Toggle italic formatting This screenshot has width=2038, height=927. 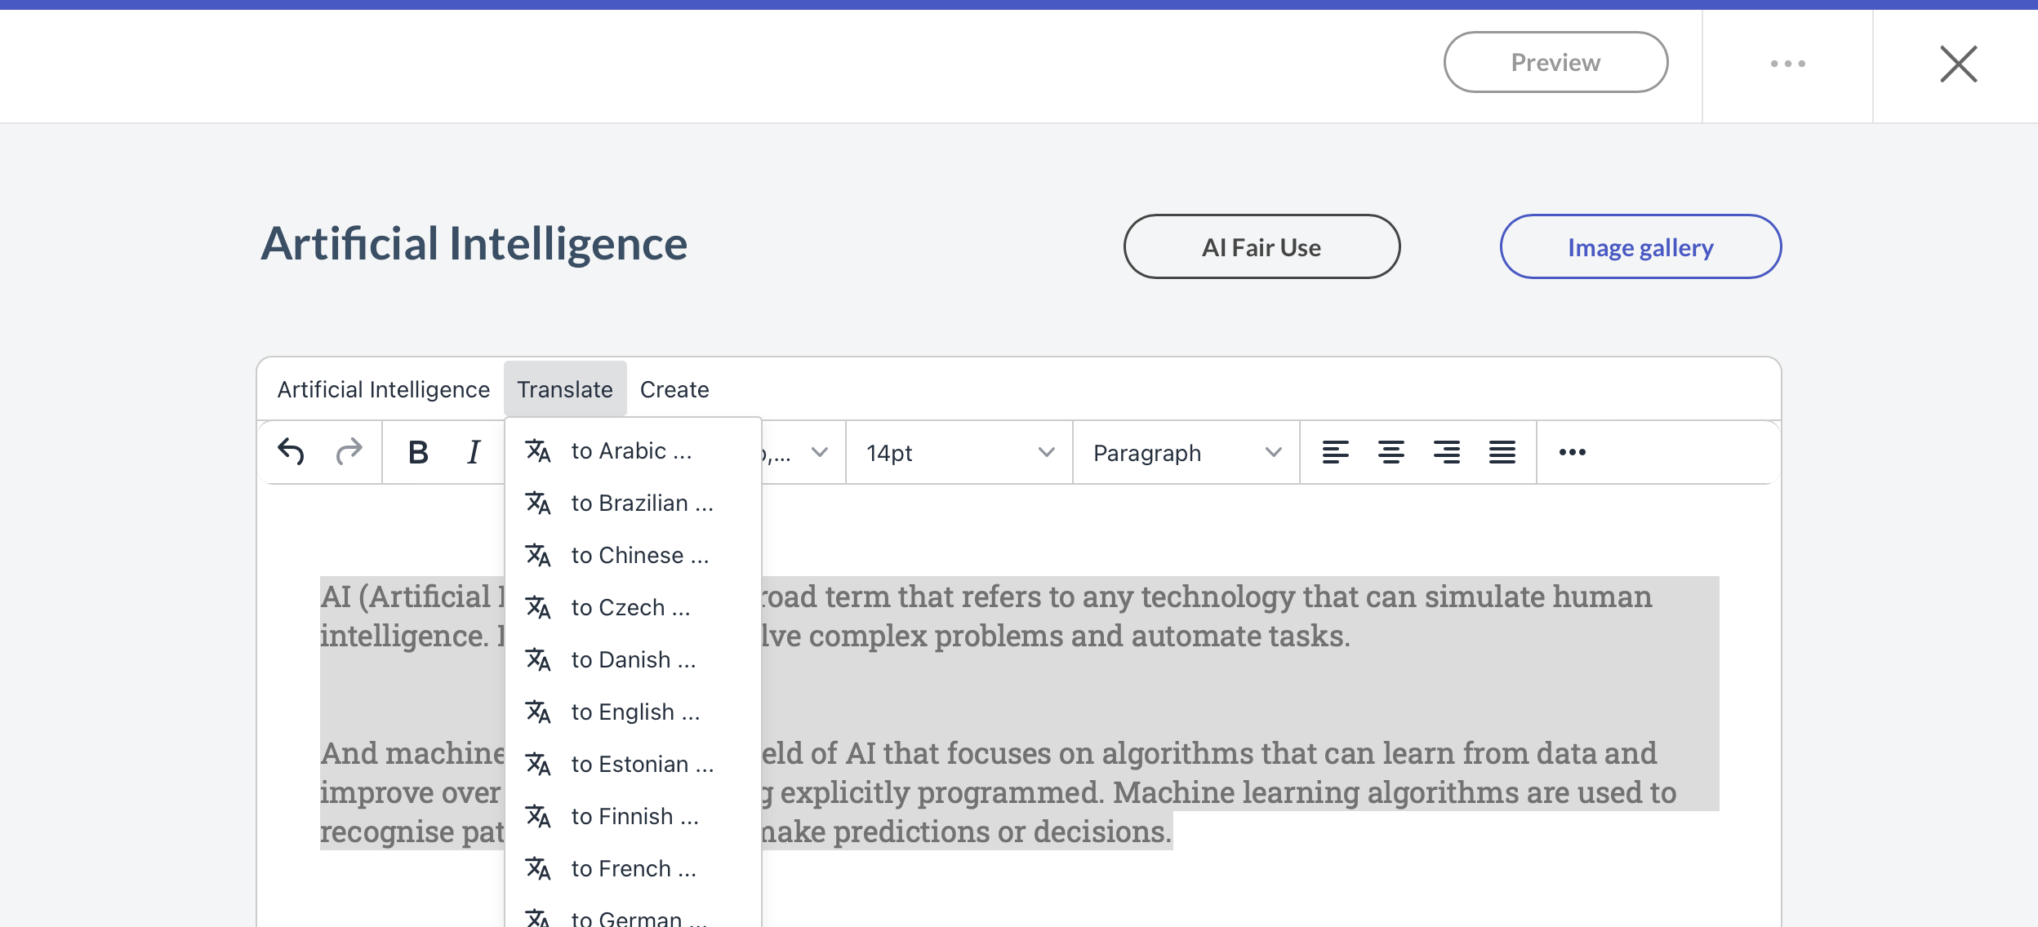(x=474, y=452)
